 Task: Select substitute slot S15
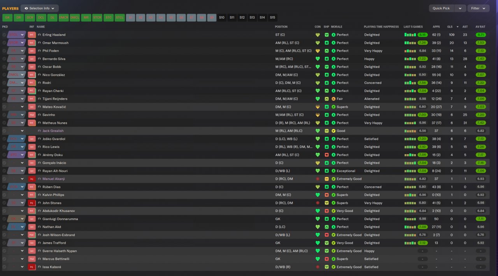tap(272, 17)
